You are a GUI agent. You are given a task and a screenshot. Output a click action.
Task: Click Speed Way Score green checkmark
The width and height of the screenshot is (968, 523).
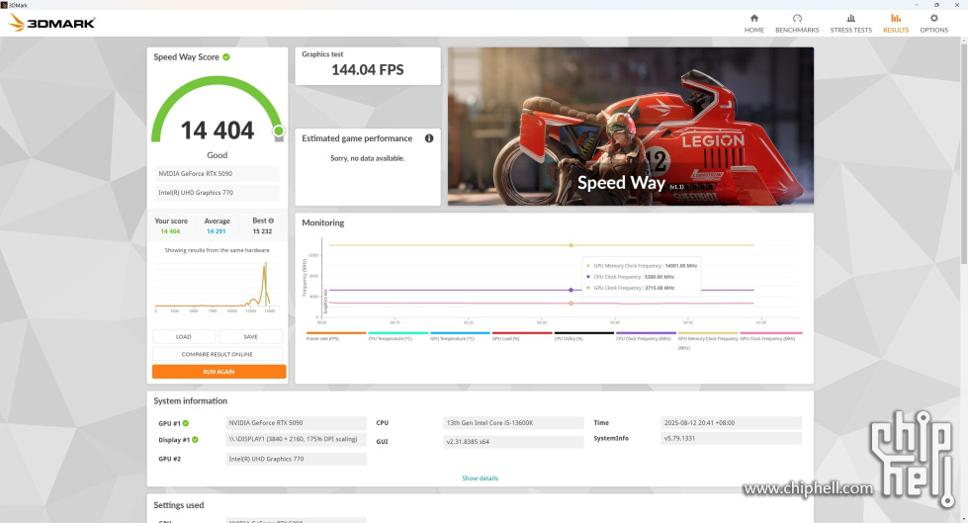pyautogui.click(x=226, y=56)
